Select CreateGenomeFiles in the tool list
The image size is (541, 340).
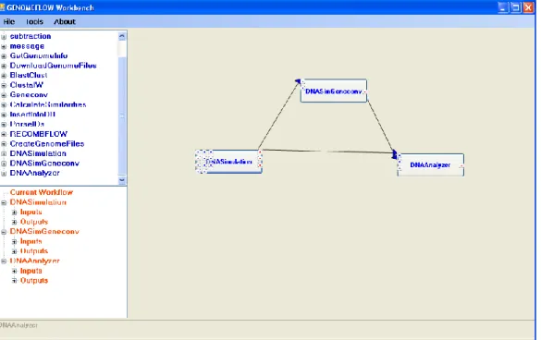tap(47, 144)
